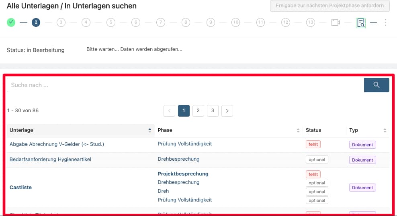Sort table by Typ column arrows
Viewport: 397px width, 216px height.
click(x=385, y=130)
